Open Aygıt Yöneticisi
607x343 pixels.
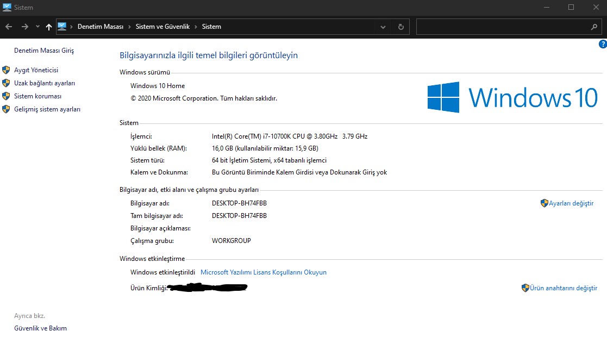click(36, 70)
